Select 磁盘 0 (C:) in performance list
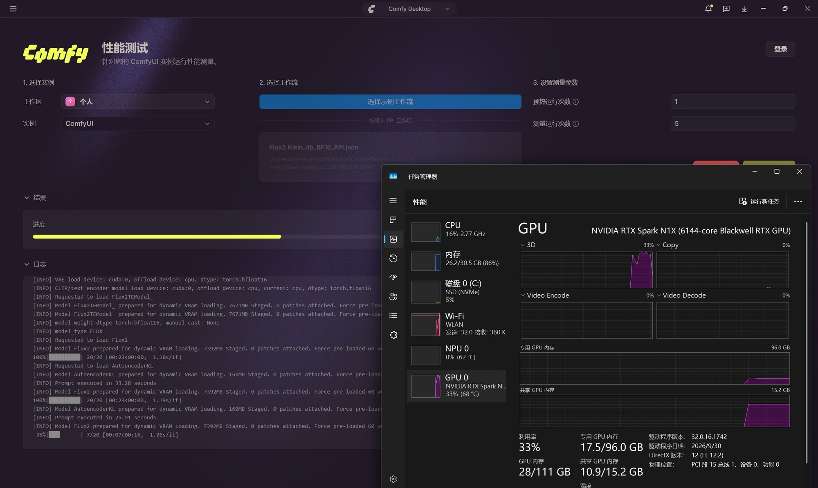Screen dimensions: 818x488 [x=456, y=291]
